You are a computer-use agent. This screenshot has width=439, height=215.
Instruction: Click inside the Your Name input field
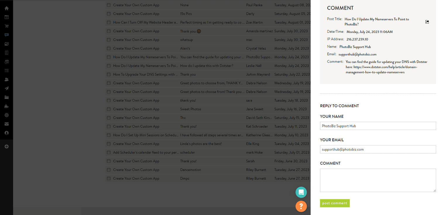coord(378,126)
